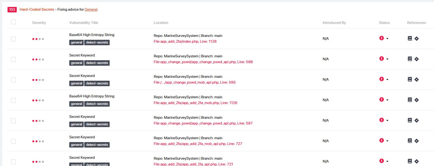Click the Vulnerability Title column header
The width and height of the screenshot is (434, 166).
(84, 23)
